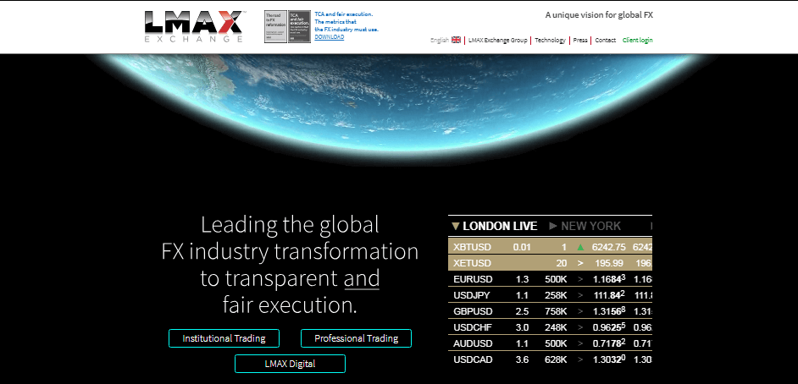Click the 'TCA and fair execution.' blue text

point(344,14)
